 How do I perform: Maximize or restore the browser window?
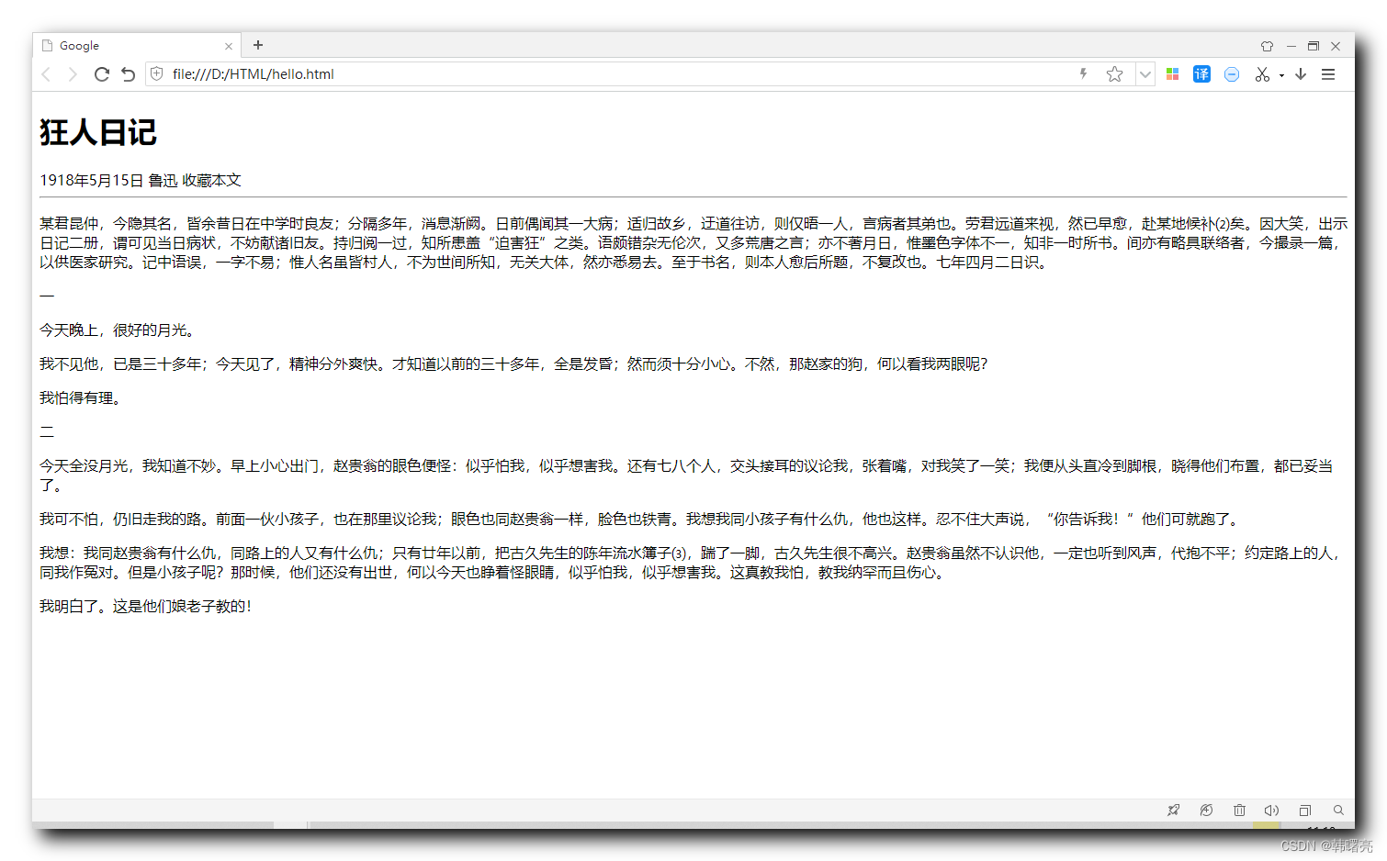point(1314,46)
